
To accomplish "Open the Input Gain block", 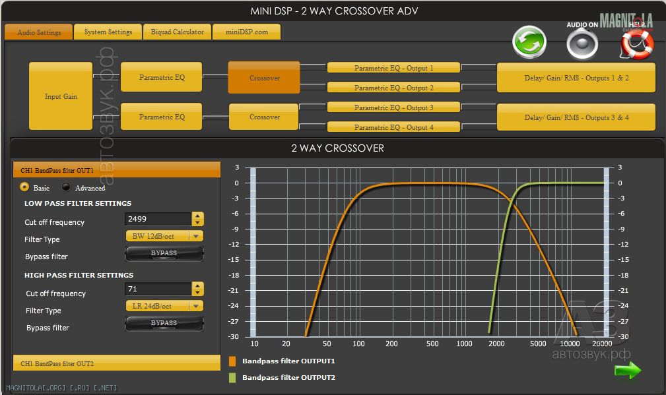I will point(61,96).
